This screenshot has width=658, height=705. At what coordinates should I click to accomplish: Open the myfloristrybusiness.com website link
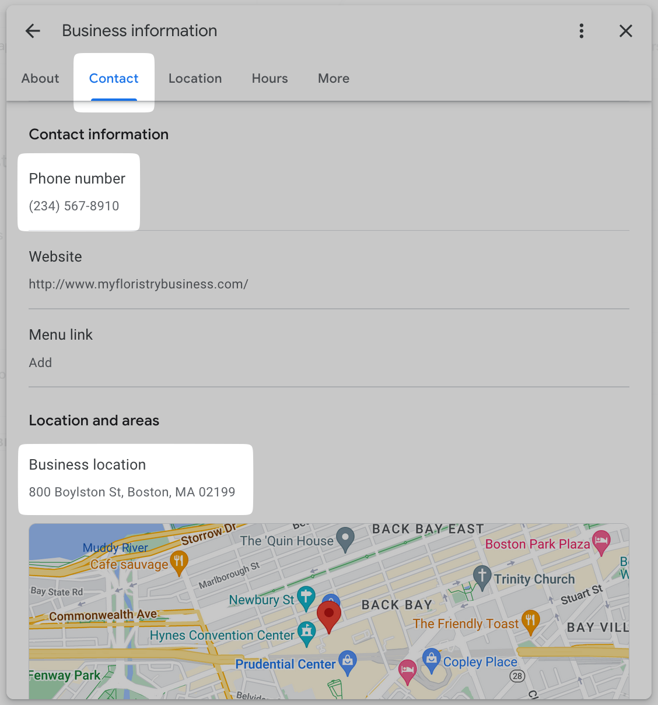pos(139,284)
